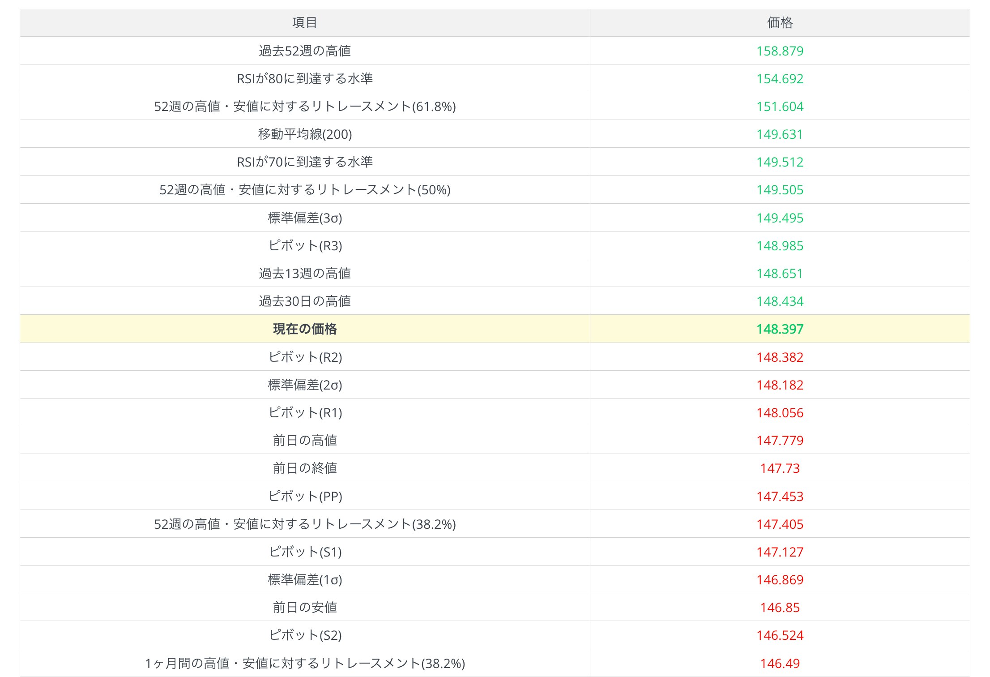
Task: Click the ピボット(R3) label
Action: point(305,245)
